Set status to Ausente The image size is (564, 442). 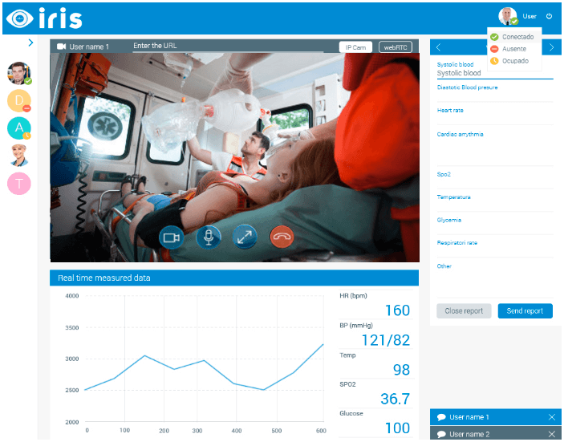513,49
